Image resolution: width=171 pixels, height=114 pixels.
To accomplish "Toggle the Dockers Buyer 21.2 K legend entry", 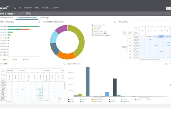I will [101, 35].
